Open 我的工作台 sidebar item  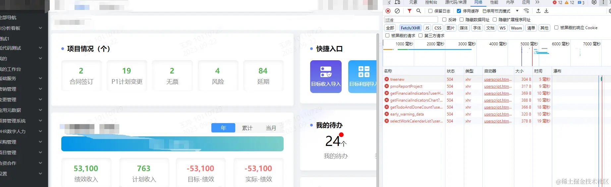click(11, 69)
